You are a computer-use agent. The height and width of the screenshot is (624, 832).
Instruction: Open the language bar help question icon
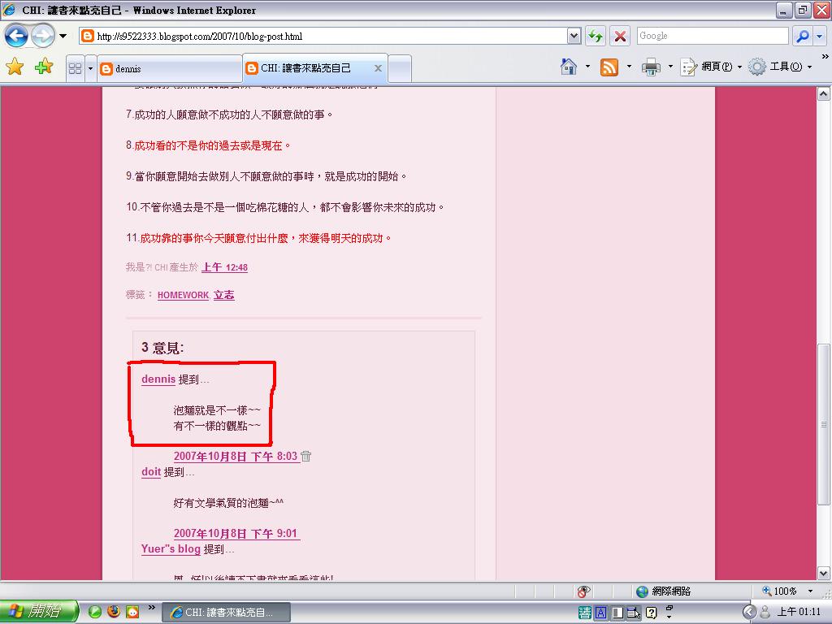(651, 613)
